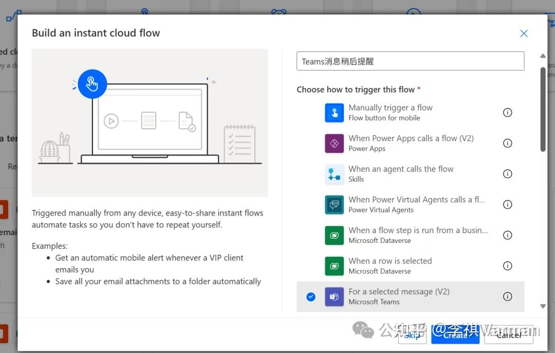
Task: Select Manually trigger a flow option
Action: pos(410,113)
